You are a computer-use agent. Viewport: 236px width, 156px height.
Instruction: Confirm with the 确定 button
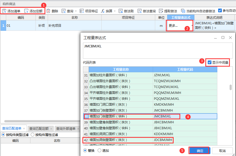200,151
